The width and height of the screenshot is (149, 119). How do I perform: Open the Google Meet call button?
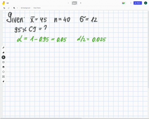pyautogui.click(x=124, y=3)
